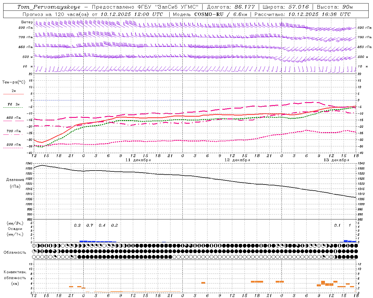This screenshot has width=373, height=298.
Task: Click the (мм/1ч.) precipitation unit label
Action: pos(15,234)
